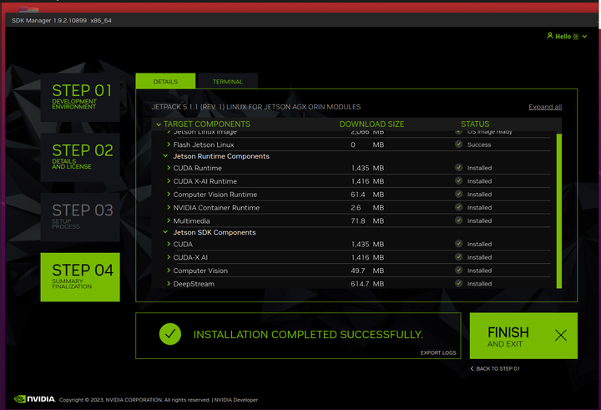Expand the Flash Jetson Linux row
This screenshot has height=410, width=601.
pyautogui.click(x=169, y=144)
